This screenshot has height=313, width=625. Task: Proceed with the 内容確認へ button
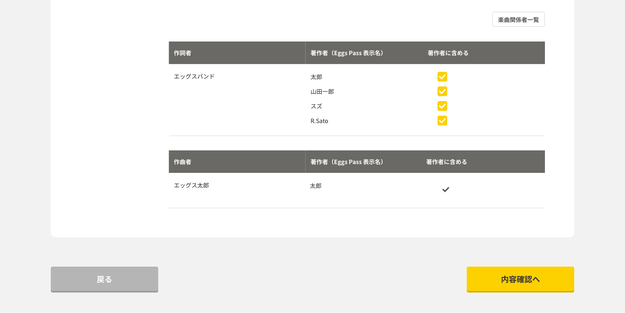coord(521,279)
